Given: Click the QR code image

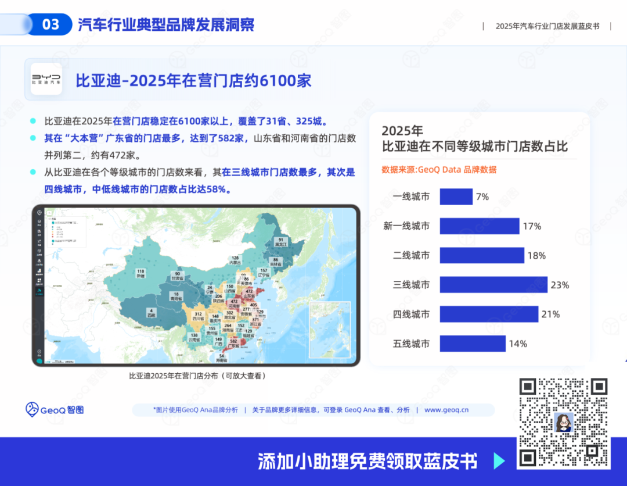Looking at the screenshot, I should pos(563,423).
